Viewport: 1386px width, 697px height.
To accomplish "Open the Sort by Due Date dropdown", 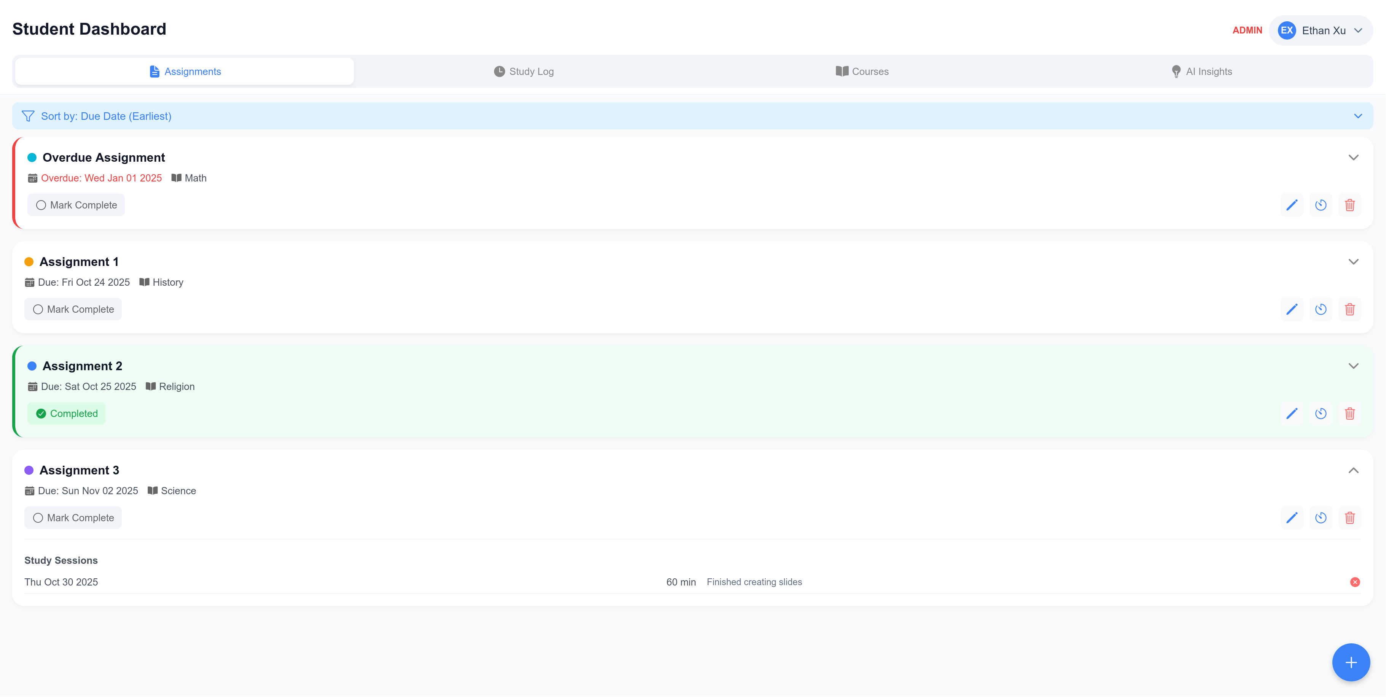I will coord(693,116).
